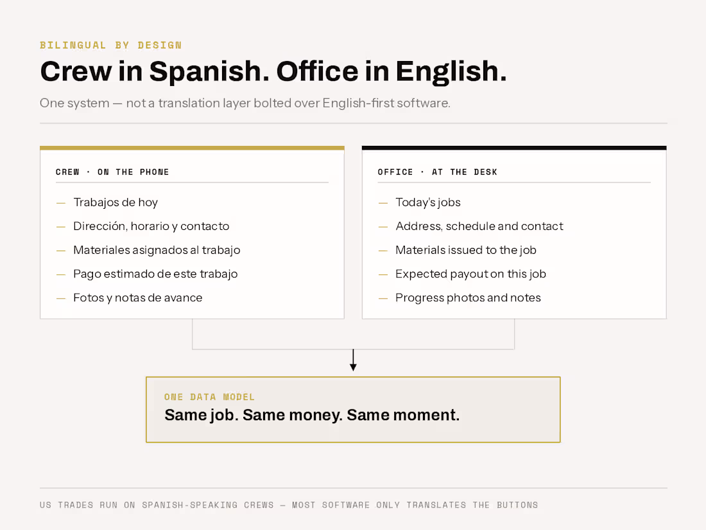The height and width of the screenshot is (530, 706).
Task: Click the footer note about Spanish-speaking crews
Action: tap(289, 505)
